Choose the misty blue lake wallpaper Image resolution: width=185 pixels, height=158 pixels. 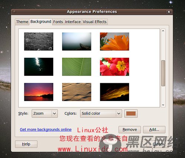coord(77,41)
